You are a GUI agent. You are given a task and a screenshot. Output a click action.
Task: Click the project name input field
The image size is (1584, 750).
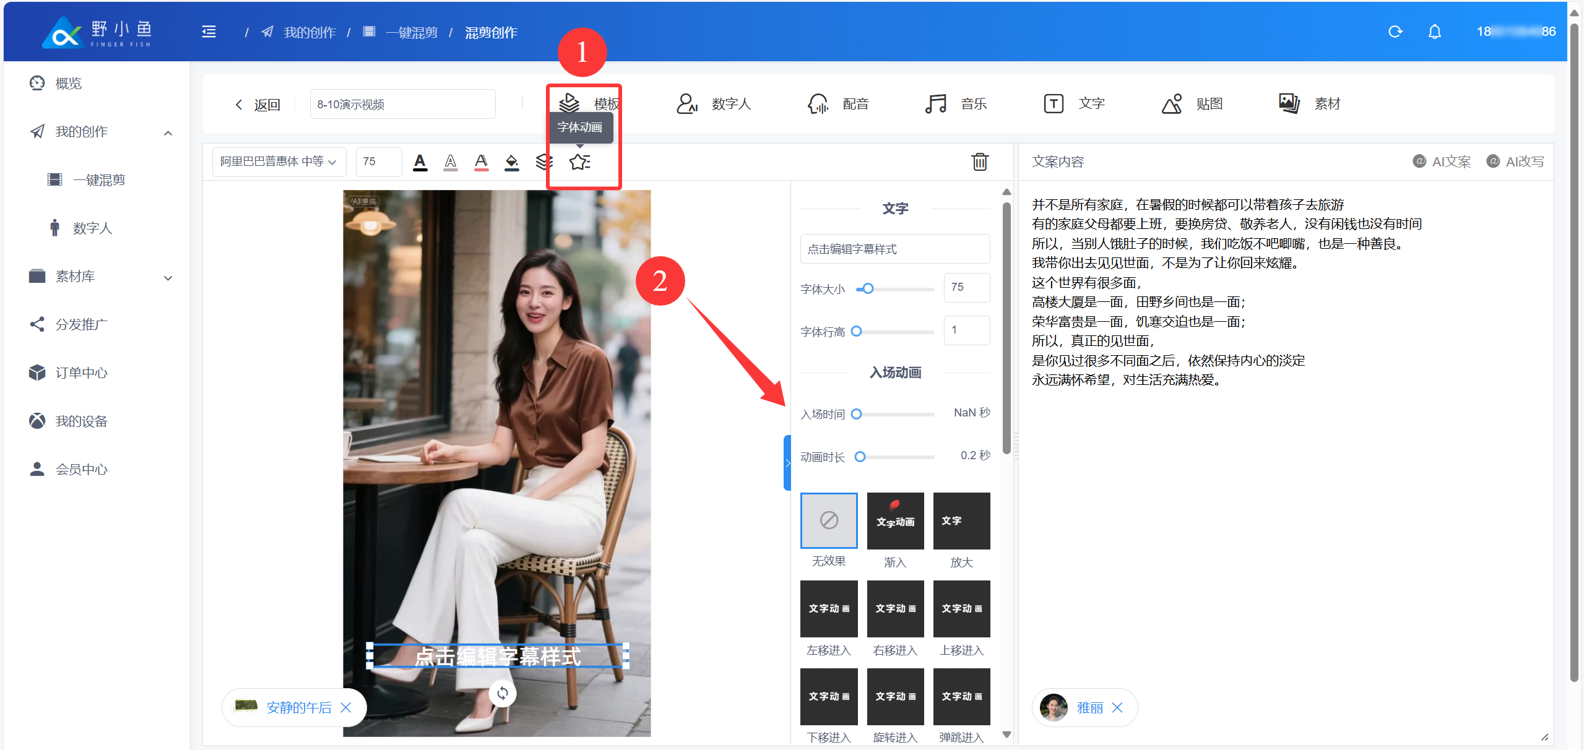[x=402, y=105]
